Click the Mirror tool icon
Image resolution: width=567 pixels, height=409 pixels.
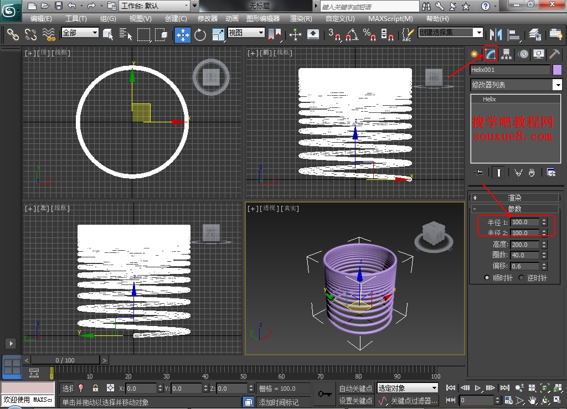(496, 34)
